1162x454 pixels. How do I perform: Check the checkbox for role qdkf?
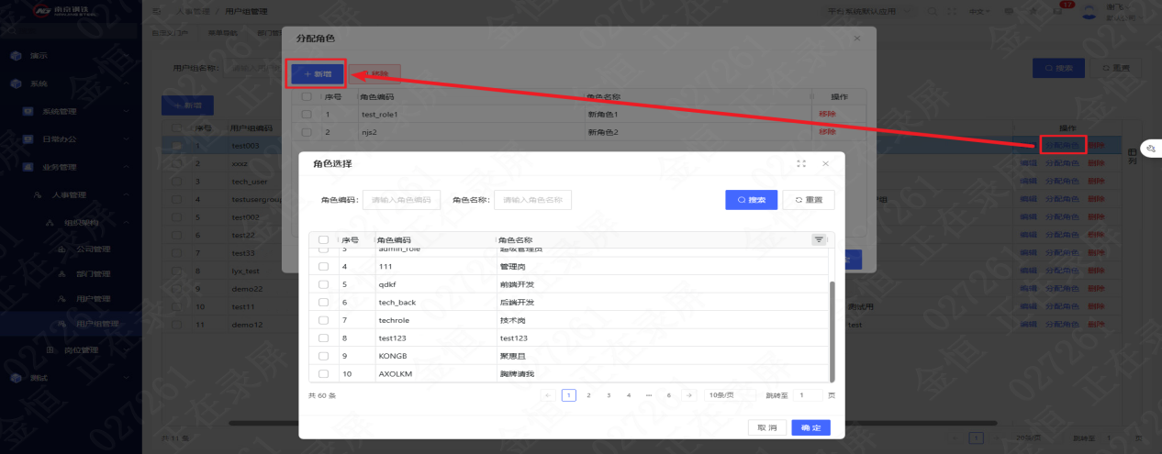323,284
